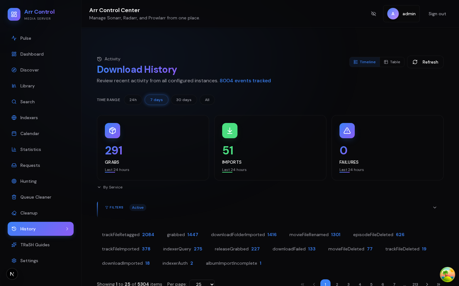Expand the Filters panel chevron
The width and height of the screenshot is (459, 286).
[435, 208]
